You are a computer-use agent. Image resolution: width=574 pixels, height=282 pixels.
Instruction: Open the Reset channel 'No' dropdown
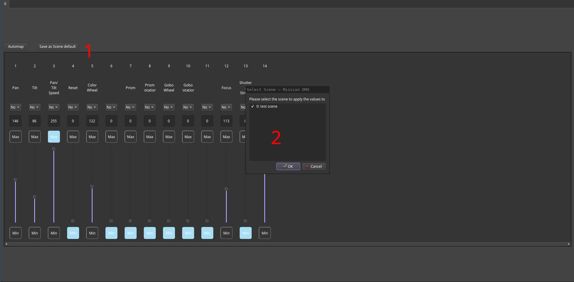(x=73, y=107)
